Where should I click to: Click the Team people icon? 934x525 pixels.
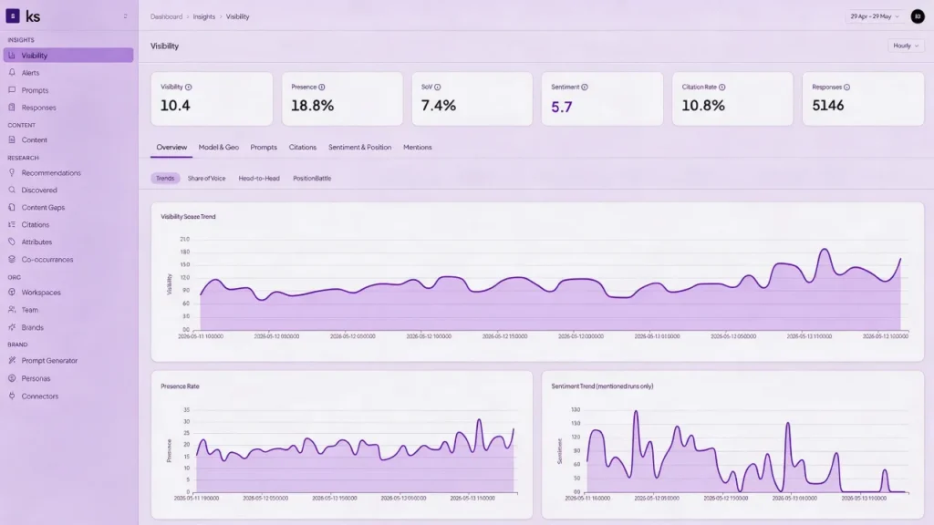pyautogui.click(x=12, y=310)
